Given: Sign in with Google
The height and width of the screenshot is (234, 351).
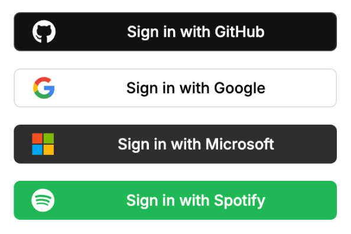Looking at the screenshot, I should 175,88.
